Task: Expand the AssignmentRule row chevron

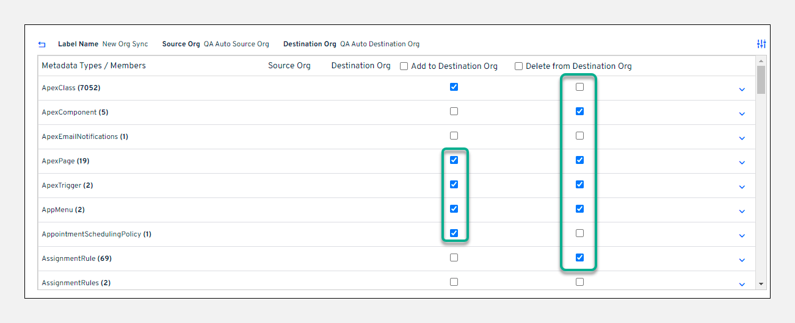Action: point(742,260)
